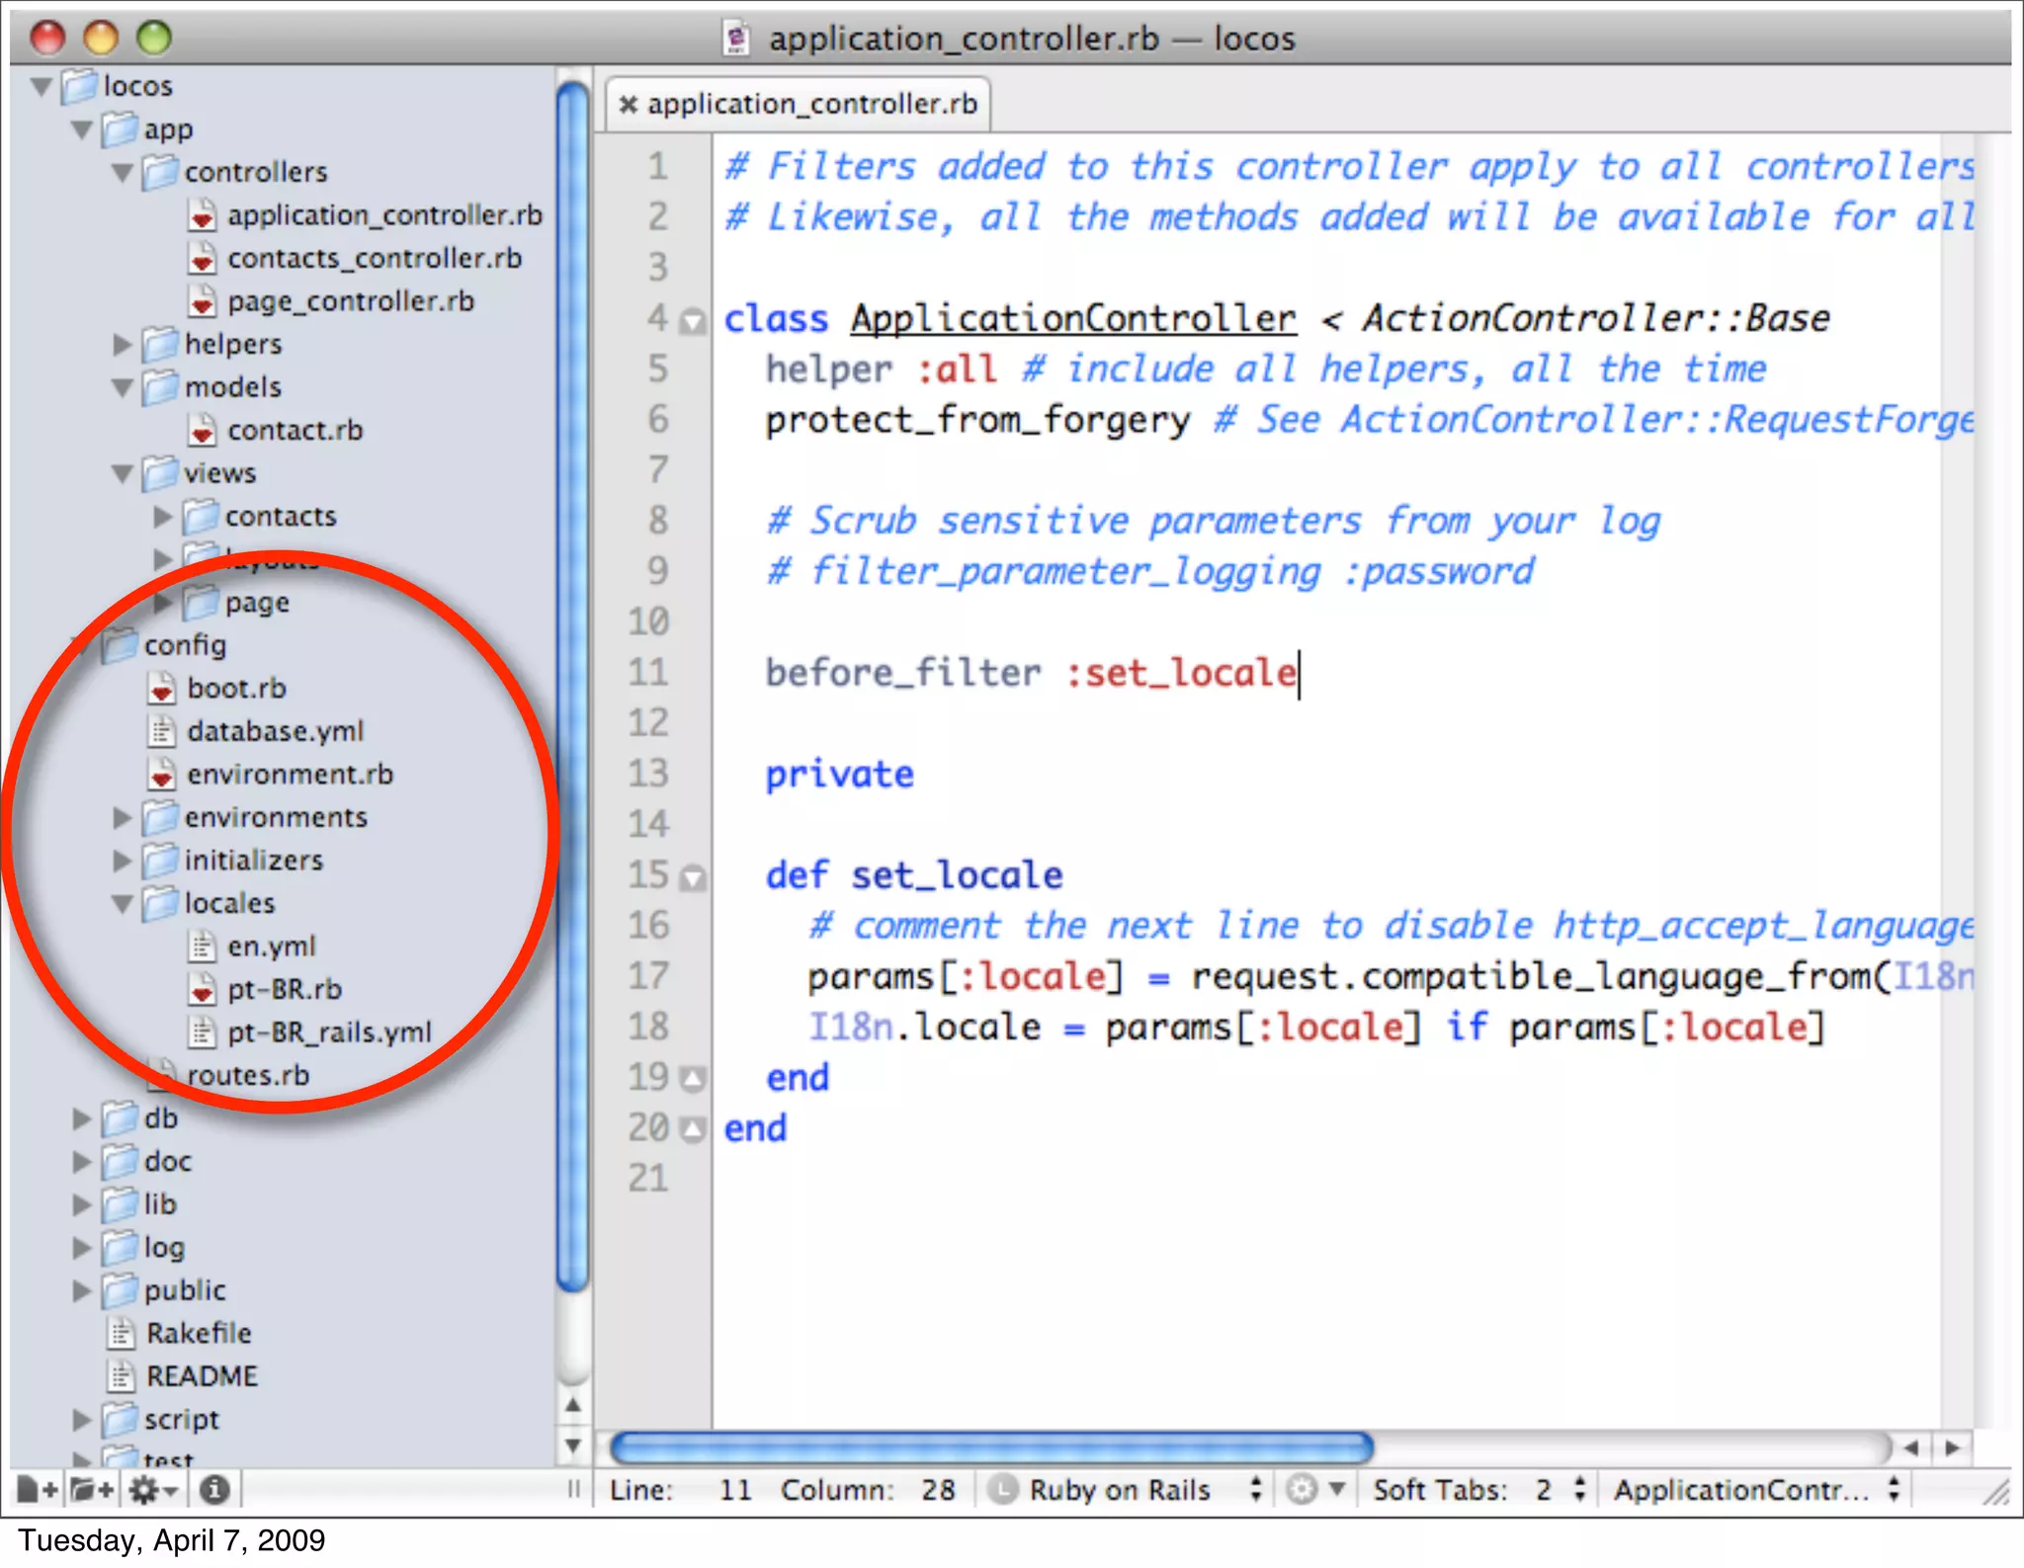The width and height of the screenshot is (2024, 1568).
Task: Click the new folder icon in drawer
Action: 92,1489
